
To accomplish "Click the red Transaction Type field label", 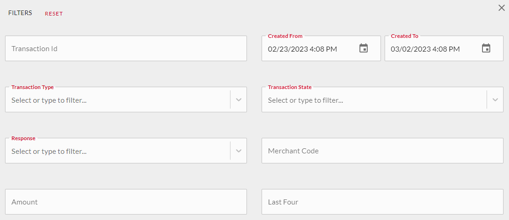I will [32, 87].
